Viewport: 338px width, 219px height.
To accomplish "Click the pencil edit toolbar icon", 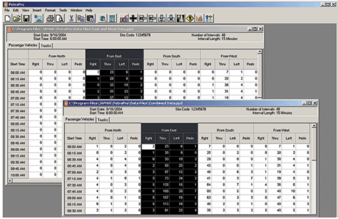I will click(x=124, y=18).
